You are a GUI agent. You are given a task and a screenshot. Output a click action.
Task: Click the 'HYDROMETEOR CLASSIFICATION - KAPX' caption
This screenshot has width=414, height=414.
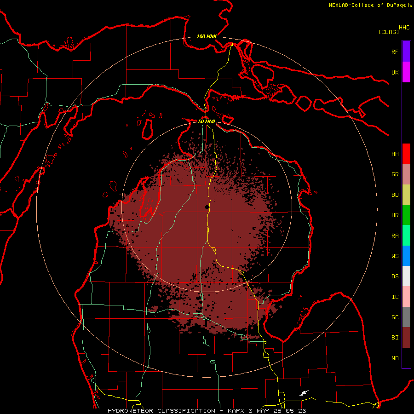pos(177,411)
